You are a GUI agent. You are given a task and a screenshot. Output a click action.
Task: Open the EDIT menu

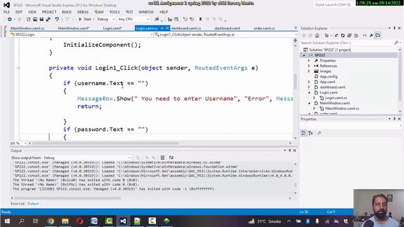(19, 12)
